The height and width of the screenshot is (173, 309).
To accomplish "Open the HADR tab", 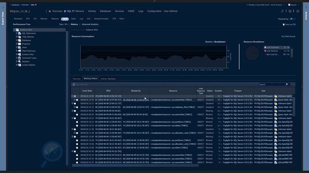I will tap(131, 11).
